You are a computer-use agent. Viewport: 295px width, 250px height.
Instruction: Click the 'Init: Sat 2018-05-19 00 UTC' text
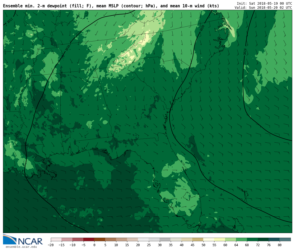264,4
